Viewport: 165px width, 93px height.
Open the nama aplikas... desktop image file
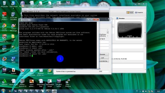[x=31, y=83]
